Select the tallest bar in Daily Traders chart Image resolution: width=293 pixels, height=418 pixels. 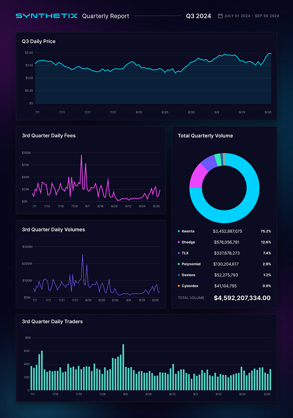click(x=123, y=367)
